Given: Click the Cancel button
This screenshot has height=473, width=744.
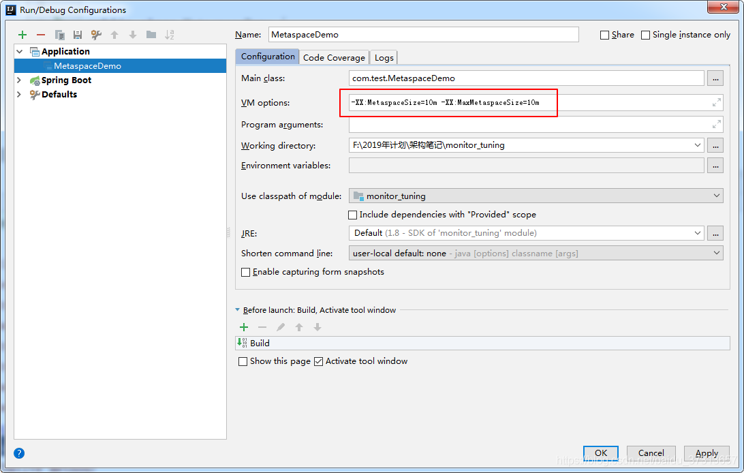Looking at the screenshot, I should [651, 453].
